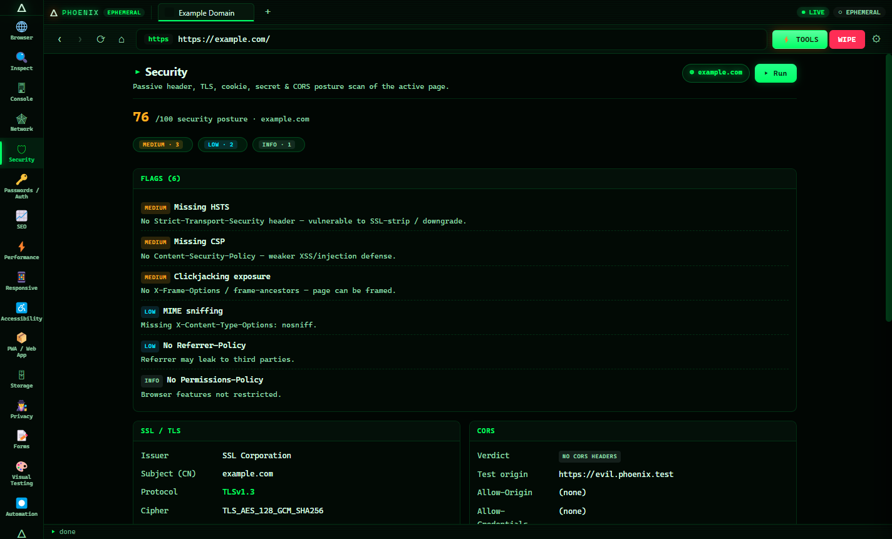Open the Automation panel
Image resolution: width=892 pixels, height=539 pixels.
coord(21,507)
